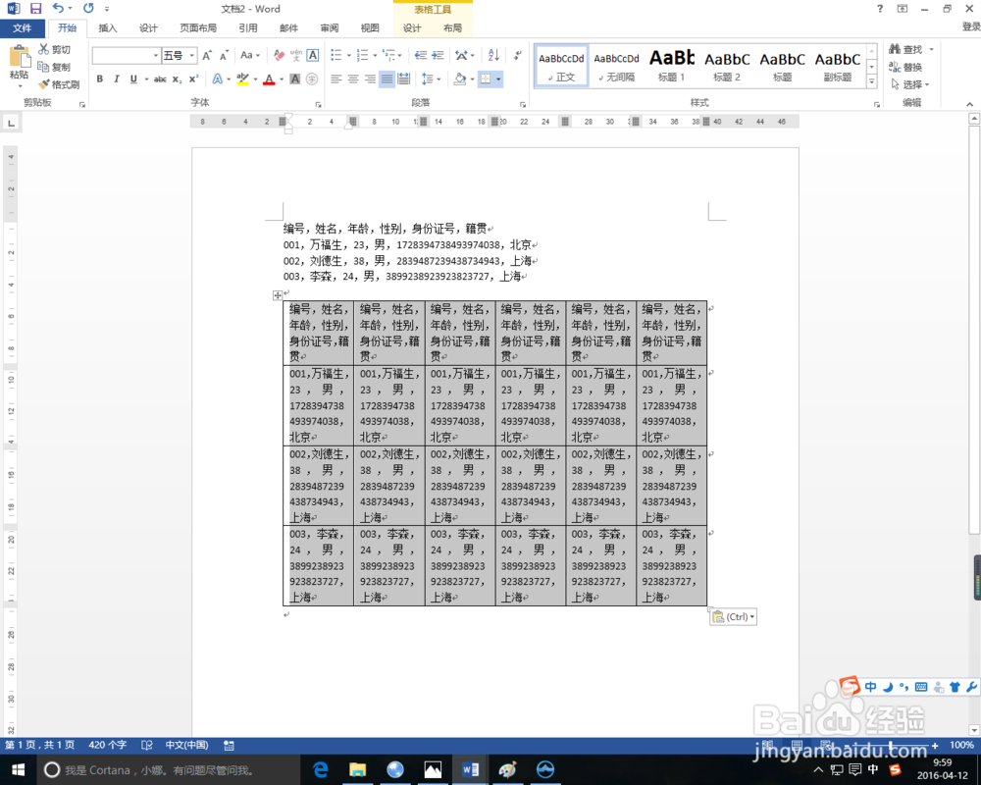Click the Replace 替换 button
981x785 pixels.
pos(905,67)
